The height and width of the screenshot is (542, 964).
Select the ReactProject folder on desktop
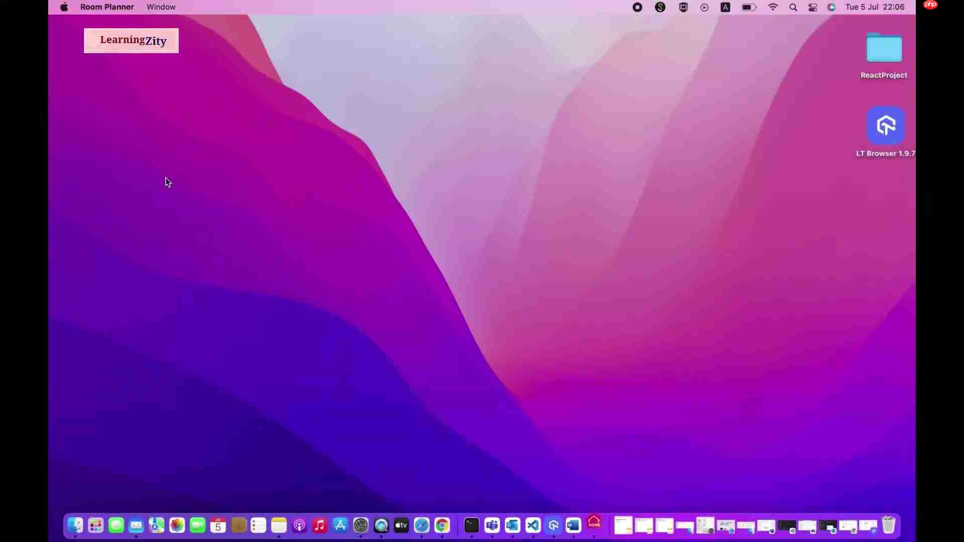(x=884, y=49)
